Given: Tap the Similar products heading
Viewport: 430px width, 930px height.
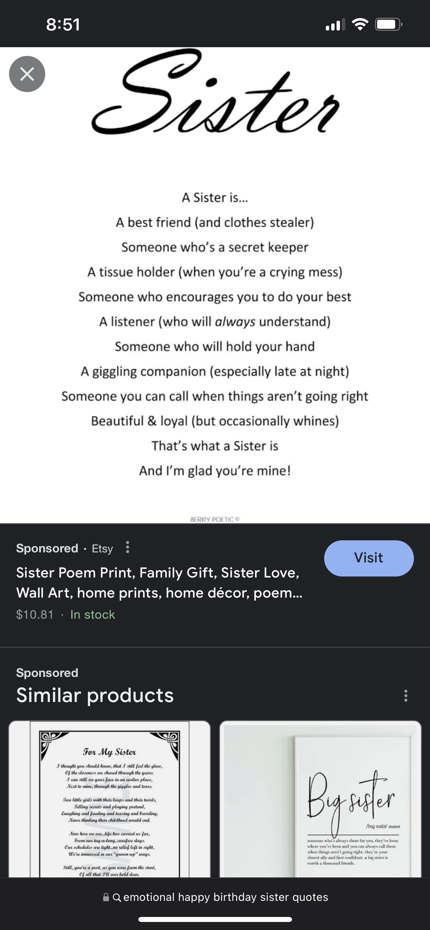Looking at the screenshot, I should pos(95,695).
